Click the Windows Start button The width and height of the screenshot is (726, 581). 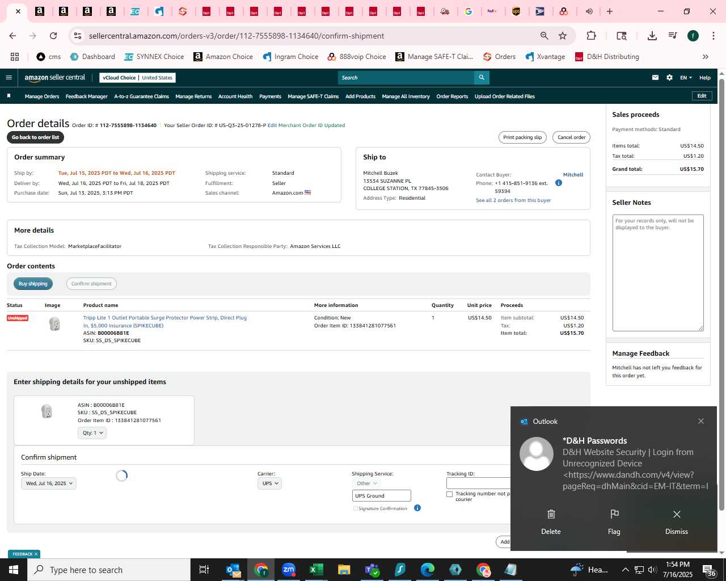pos(14,570)
